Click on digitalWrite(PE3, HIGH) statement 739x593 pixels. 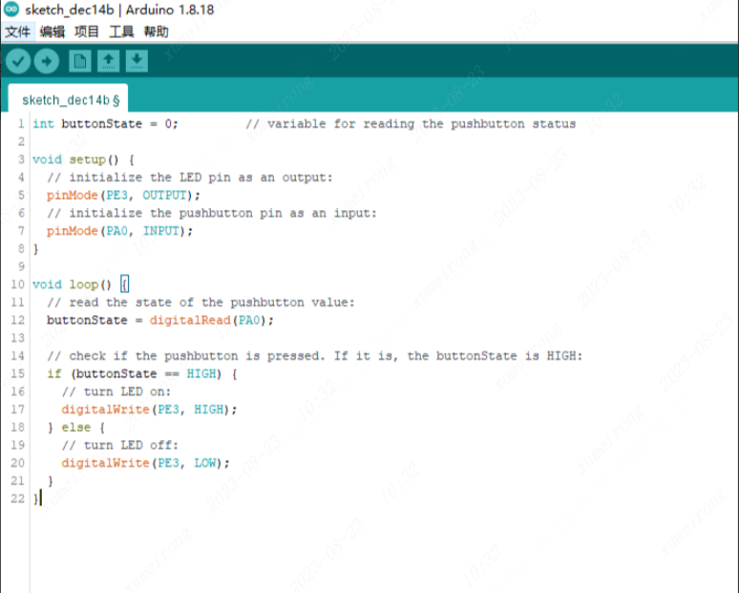(x=149, y=409)
